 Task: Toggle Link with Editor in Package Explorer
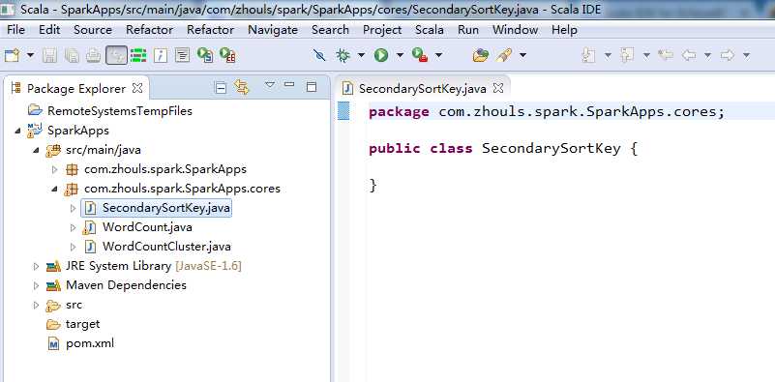(242, 87)
